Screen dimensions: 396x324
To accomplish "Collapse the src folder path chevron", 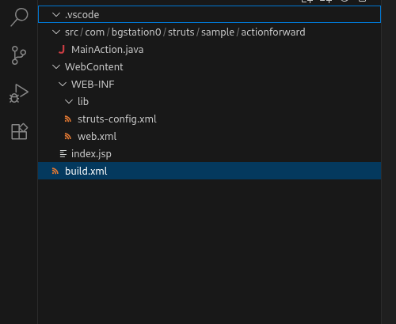I will click(56, 32).
